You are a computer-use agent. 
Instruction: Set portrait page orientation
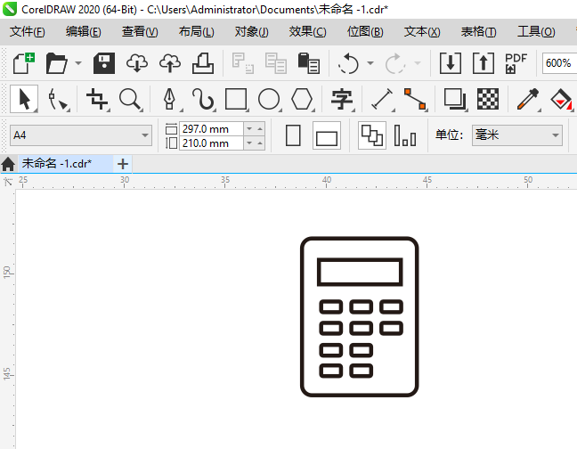pyautogui.click(x=293, y=135)
